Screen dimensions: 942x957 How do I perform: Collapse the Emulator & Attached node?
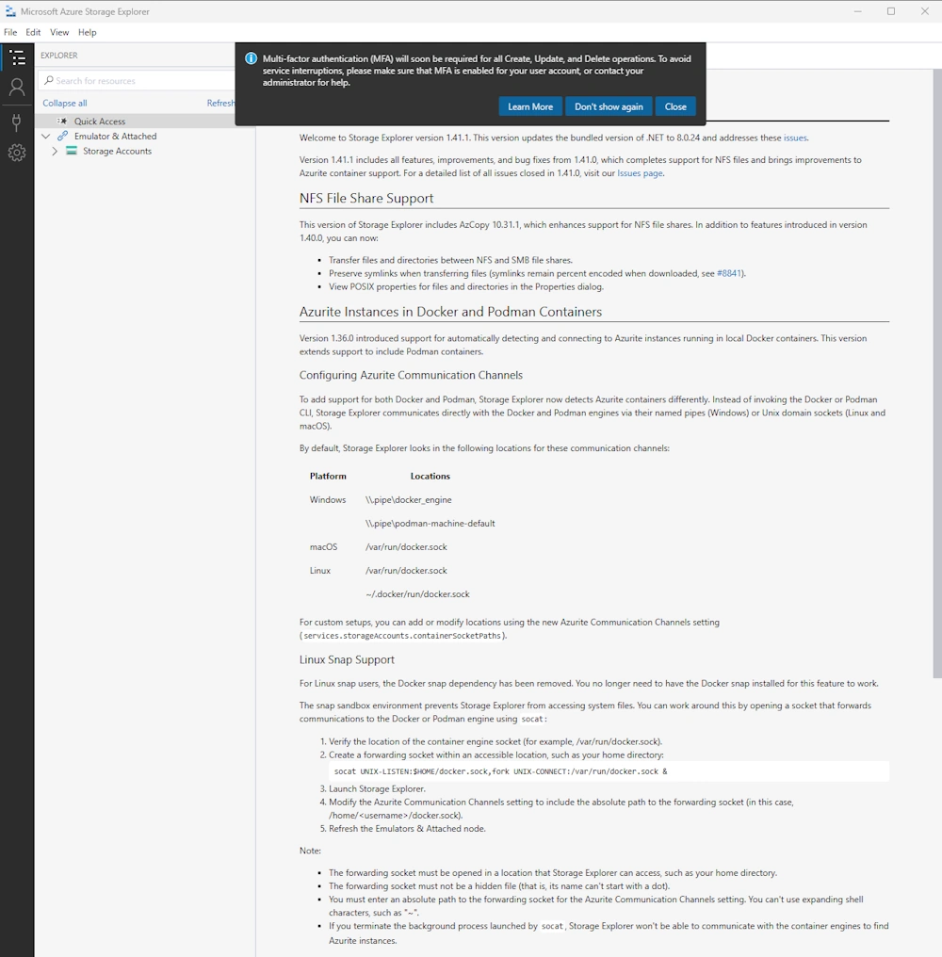point(45,136)
